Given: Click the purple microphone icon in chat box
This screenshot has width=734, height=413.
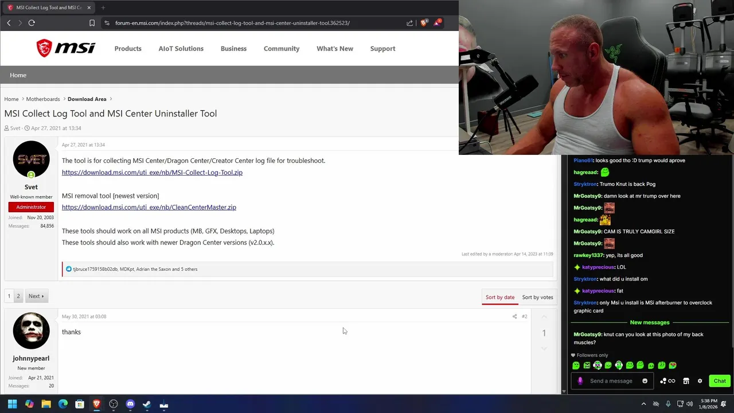Looking at the screenshot, I should (x=580, y=381).
